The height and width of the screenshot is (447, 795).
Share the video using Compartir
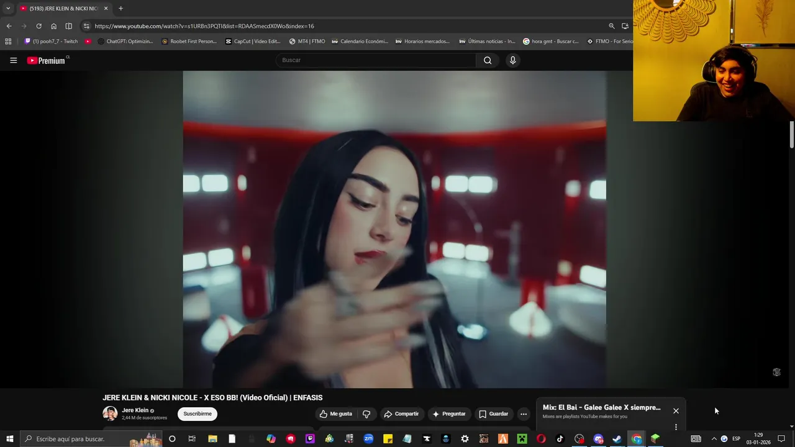(x=401, y=414)
